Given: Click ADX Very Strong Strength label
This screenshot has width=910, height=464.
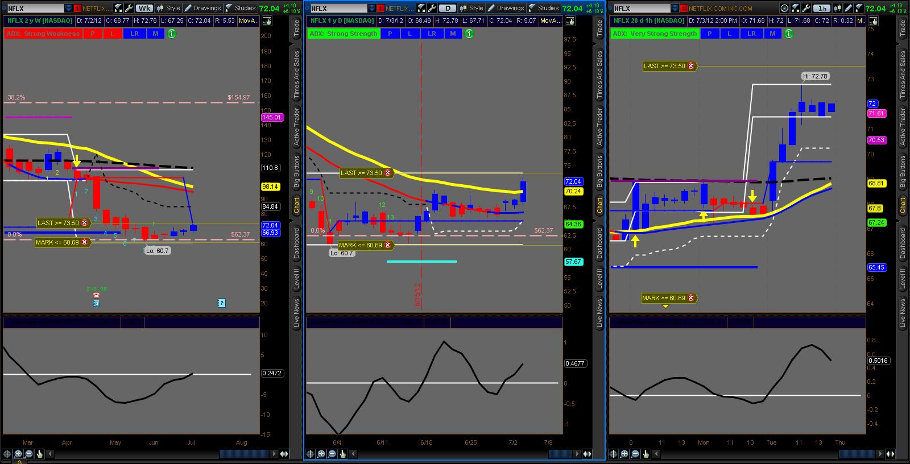Looking at the screenshot, I should pos(654,34).
